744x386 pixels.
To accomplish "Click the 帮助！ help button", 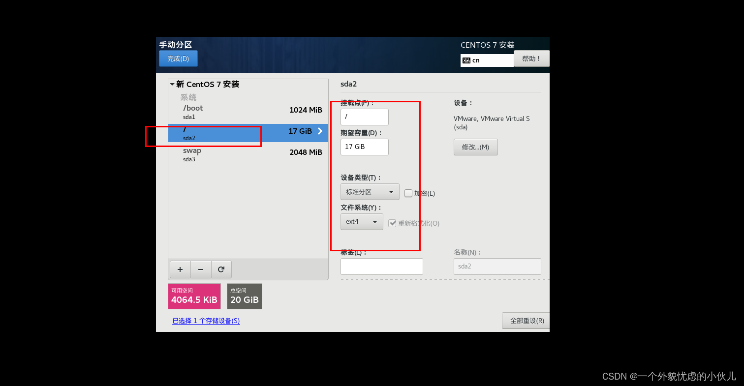I will (531, 59).
